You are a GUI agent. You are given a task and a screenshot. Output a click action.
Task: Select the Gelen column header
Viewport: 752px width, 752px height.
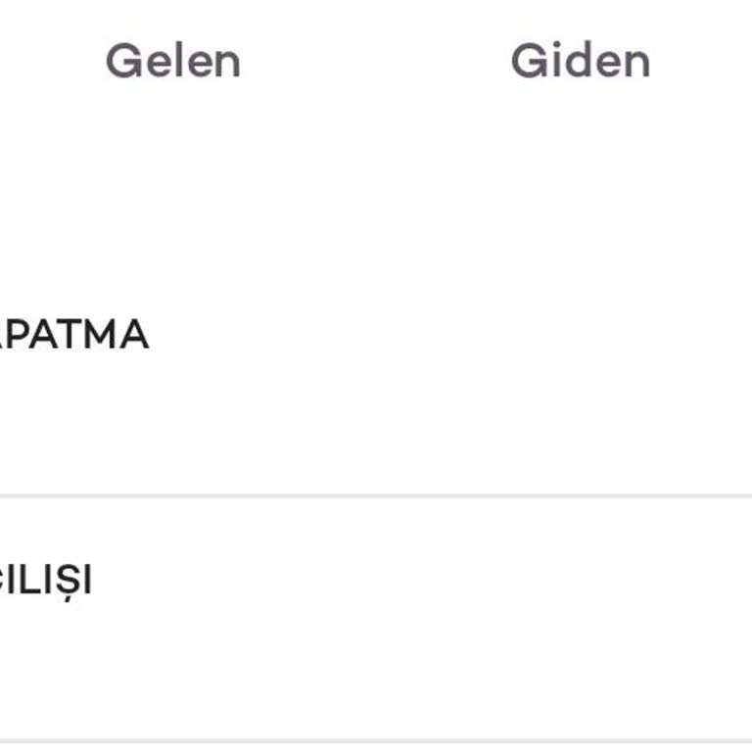click(172, 61)
